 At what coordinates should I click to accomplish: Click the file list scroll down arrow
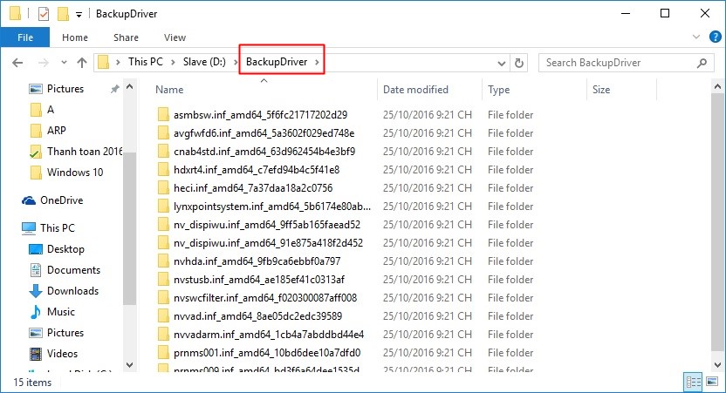click(x=717, y=365)
